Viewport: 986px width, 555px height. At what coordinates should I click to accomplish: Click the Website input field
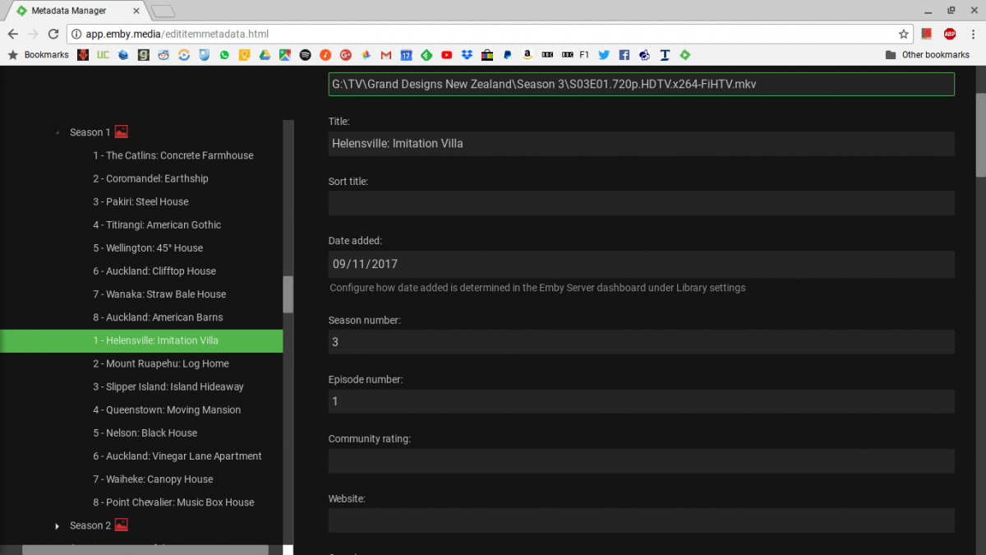tap(642, 520)
